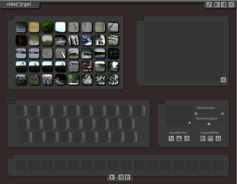Click the clock icon above the timeline

click(10, 155)
